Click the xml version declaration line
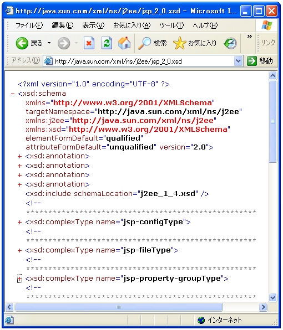The height and width of the screenshot is (330, 283). pyautogui.click(x=94, y=84)
